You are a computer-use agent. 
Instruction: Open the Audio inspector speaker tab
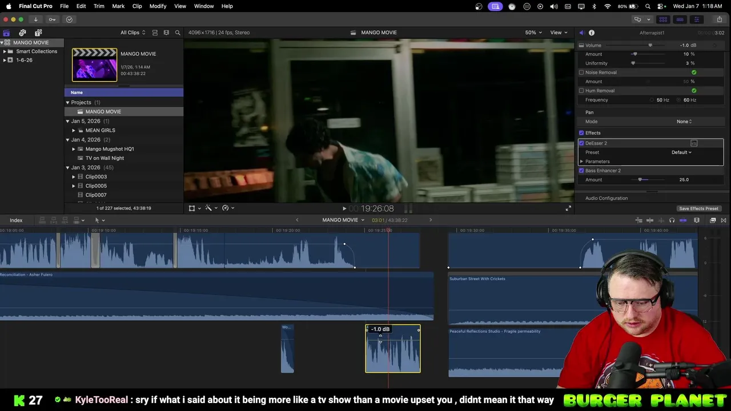(x=581, y=33)
